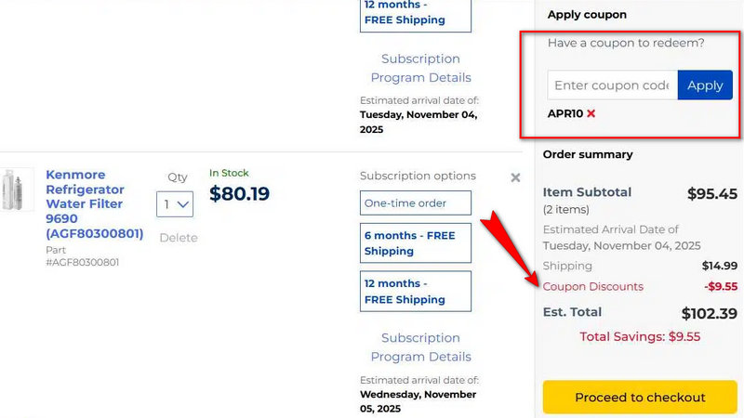Remove Kenmore filter using gray X icon

[x=515, y=177]
